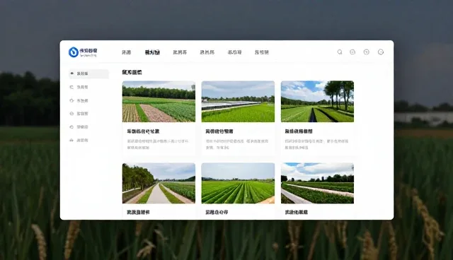Open the fourth top navigation tab
Screen dimensions: 453x260
click(x=207, y=52)
